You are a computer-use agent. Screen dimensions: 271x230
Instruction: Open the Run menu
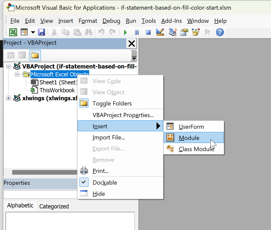(131, 21)
